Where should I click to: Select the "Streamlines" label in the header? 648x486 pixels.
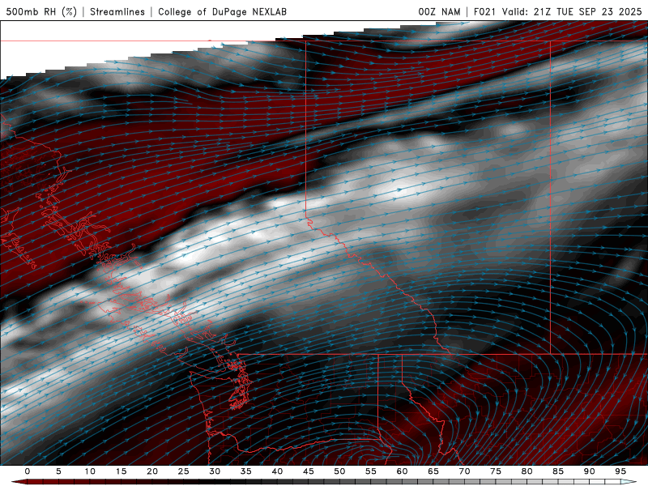(x=117, y=11)
